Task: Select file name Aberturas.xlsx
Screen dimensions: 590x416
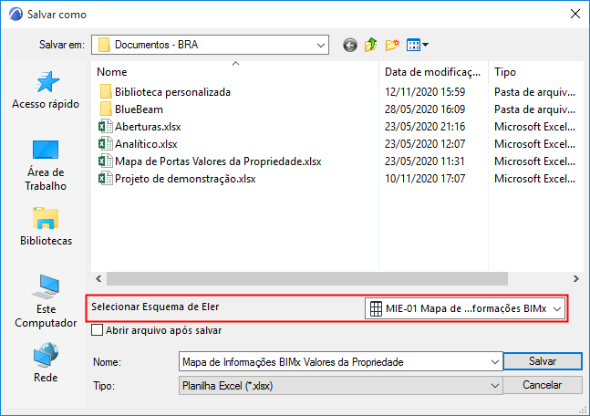Action: tap(148, 127)
